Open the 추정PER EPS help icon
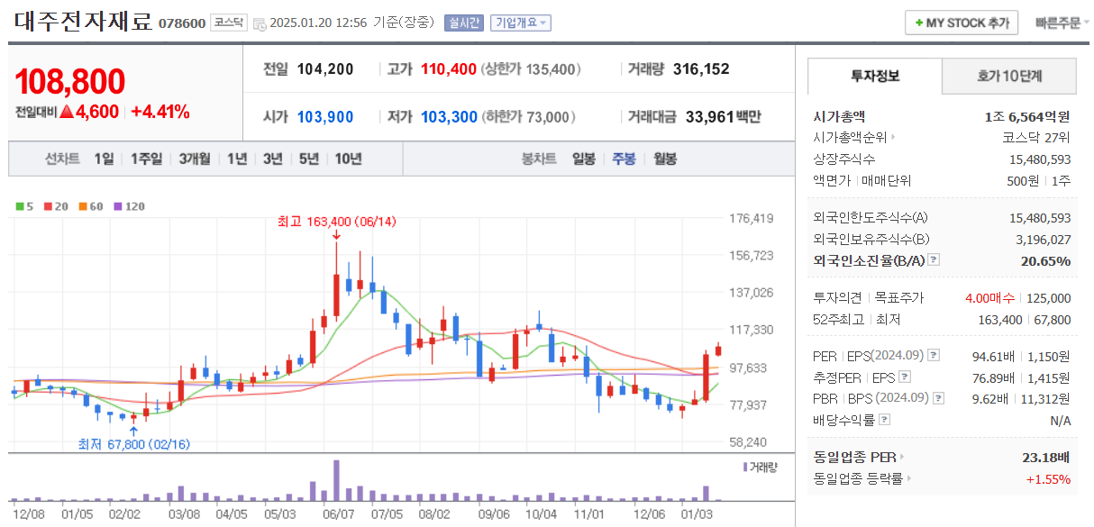The image size is (1094, 527). 903,377
